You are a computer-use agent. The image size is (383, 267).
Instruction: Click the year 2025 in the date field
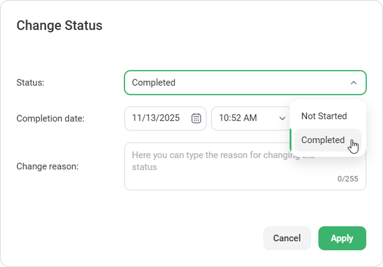169,118
